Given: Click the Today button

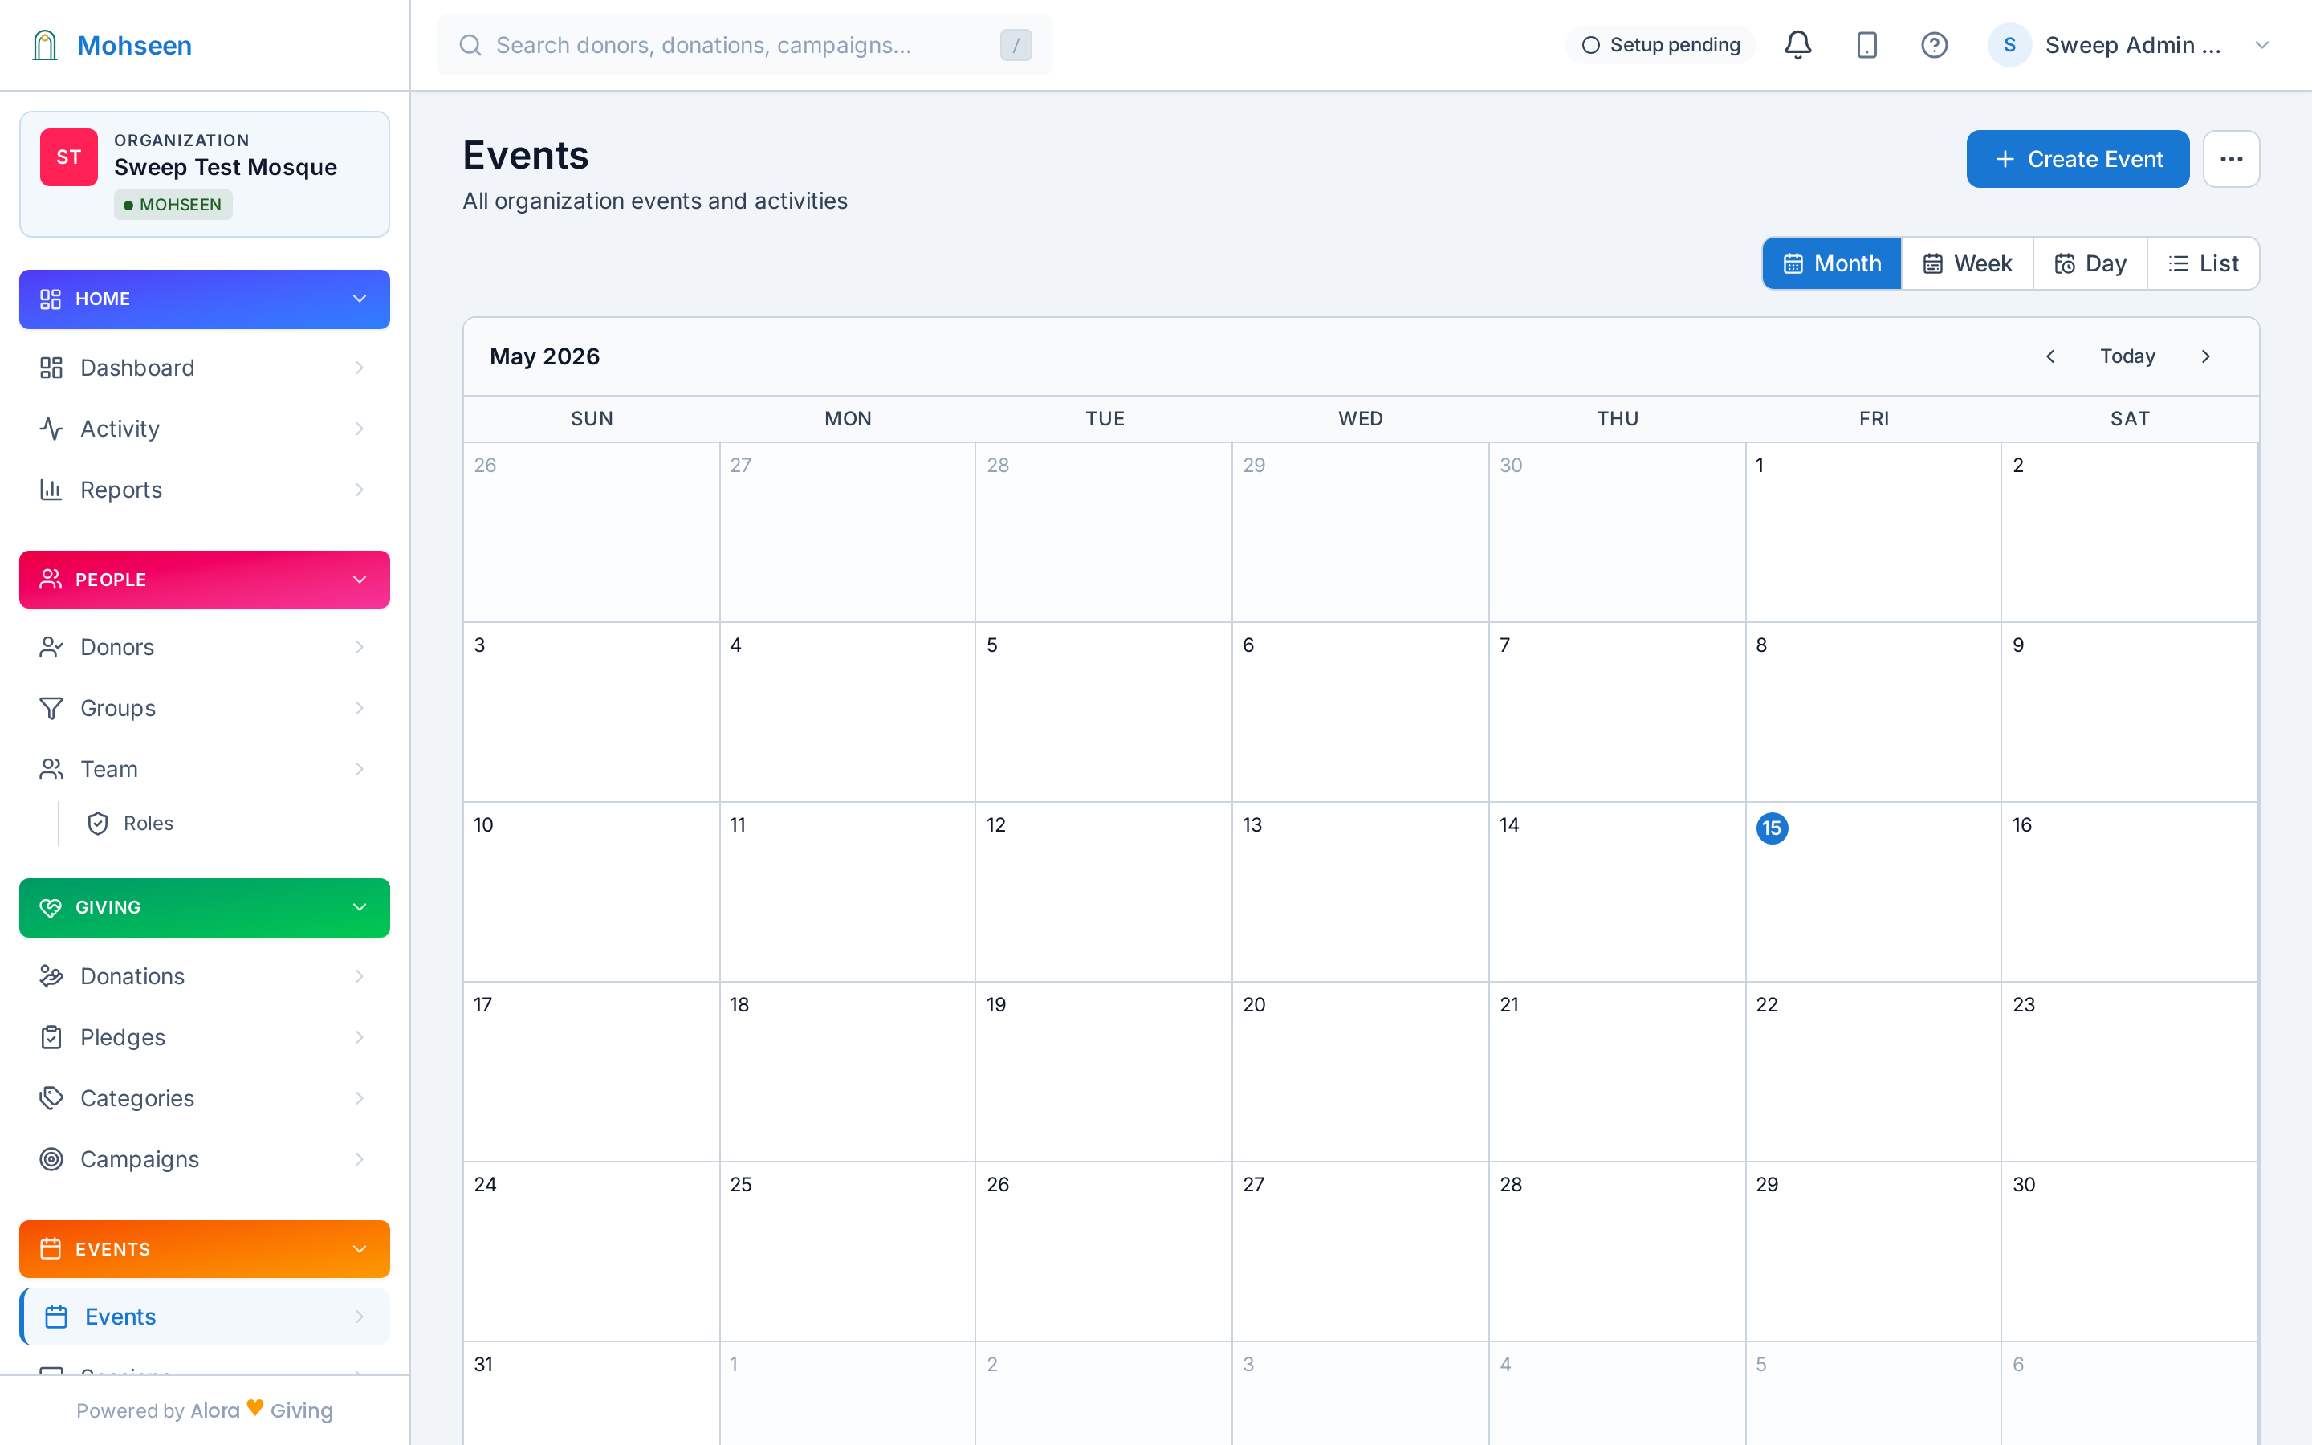Looking at the screenshot, I should tap(2127, 356).
